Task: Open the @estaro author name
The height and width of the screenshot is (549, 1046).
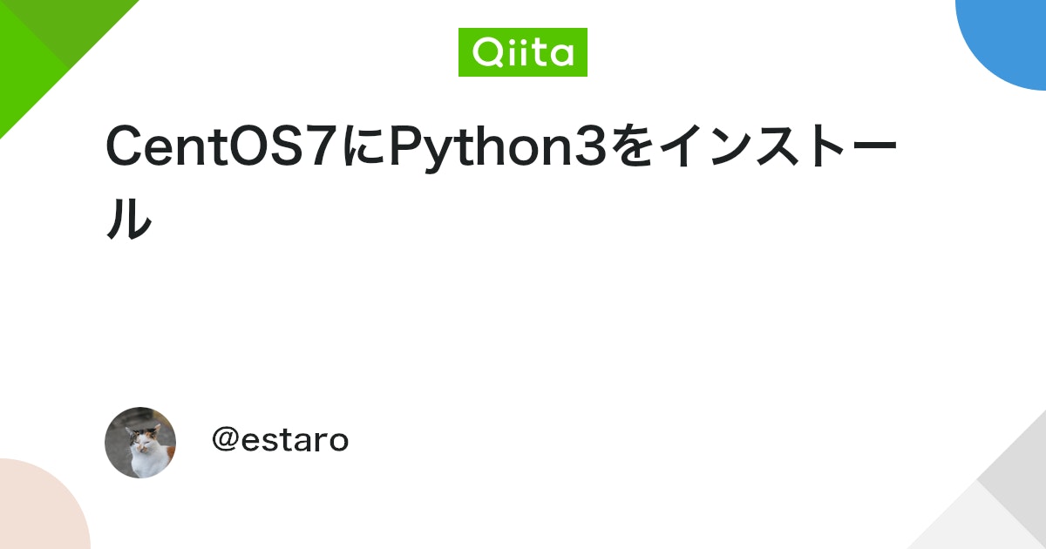Action: click(280, 441)
